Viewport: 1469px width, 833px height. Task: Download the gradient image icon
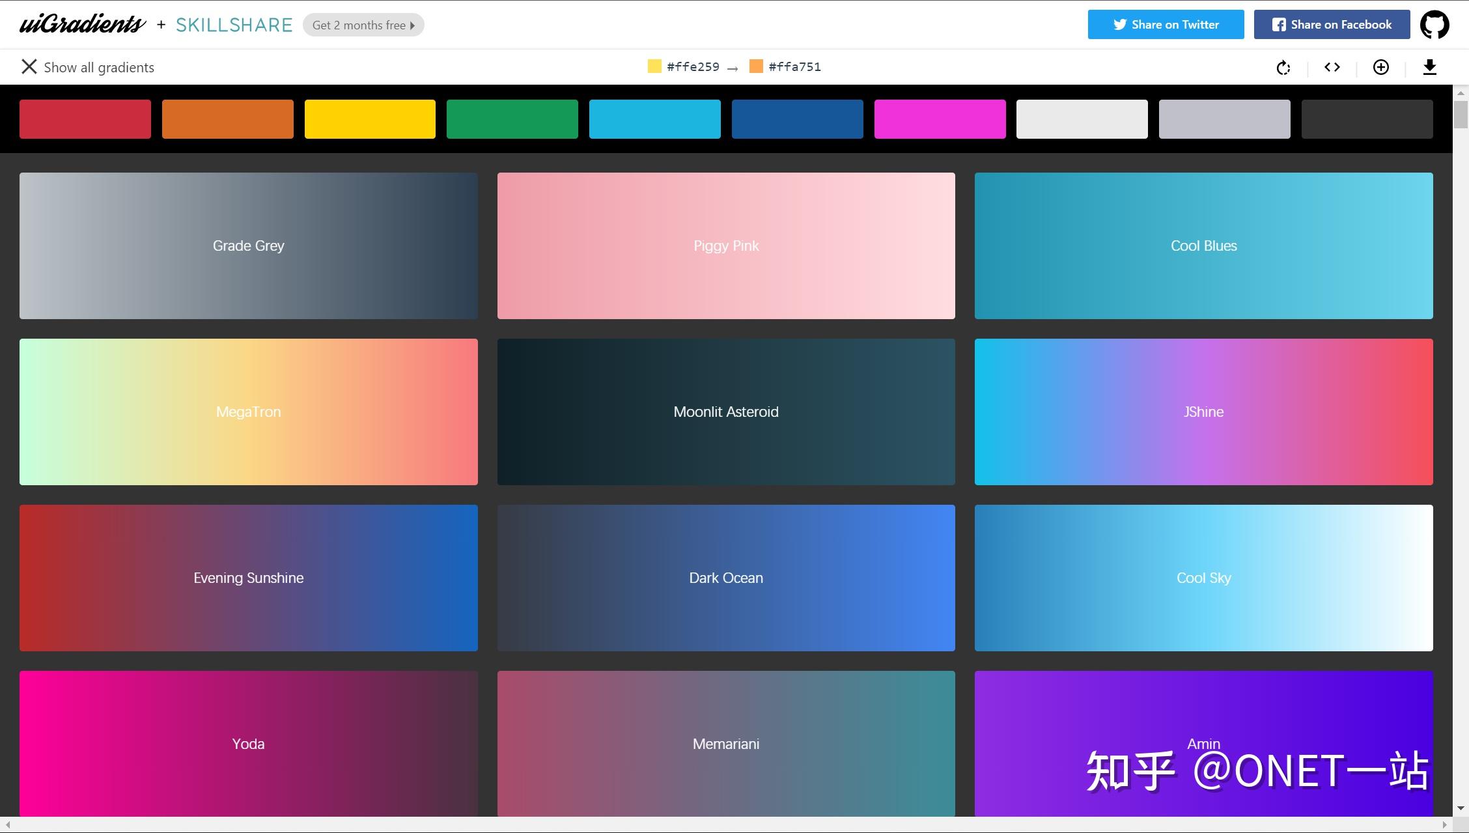1430,67
